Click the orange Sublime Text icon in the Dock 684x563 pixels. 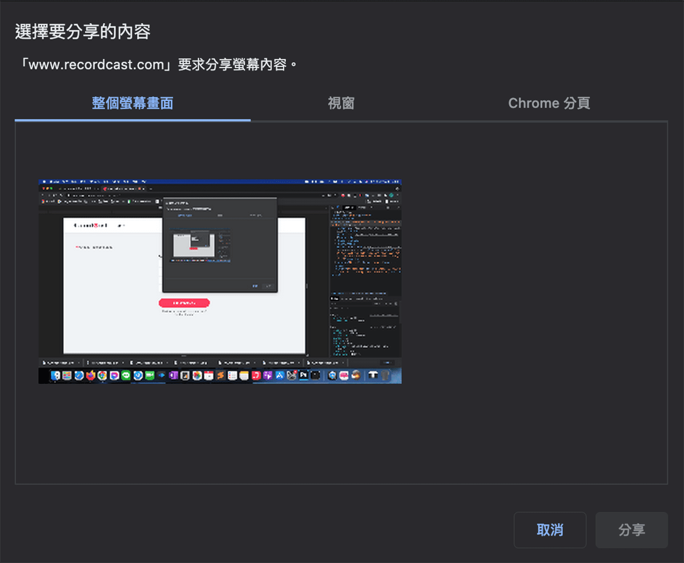(x=220, y=376)
